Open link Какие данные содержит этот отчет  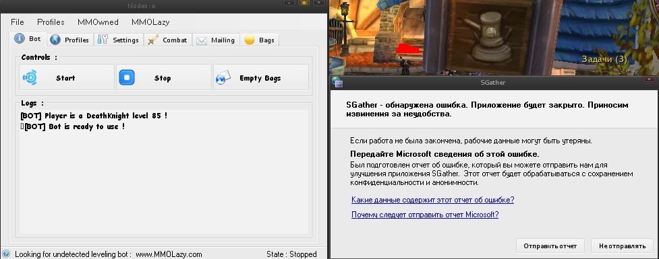433,200
